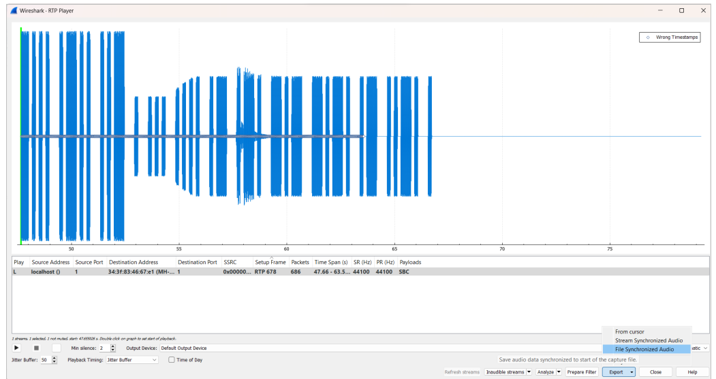Click the Inaudible streams button
716x379 pixels.
click(505, 372)
